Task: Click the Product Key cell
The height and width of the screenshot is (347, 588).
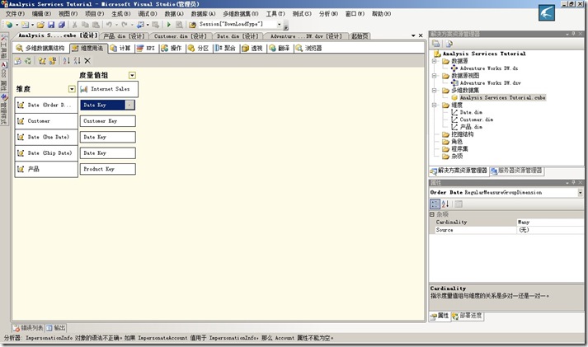Action: (x=108, y=169)
